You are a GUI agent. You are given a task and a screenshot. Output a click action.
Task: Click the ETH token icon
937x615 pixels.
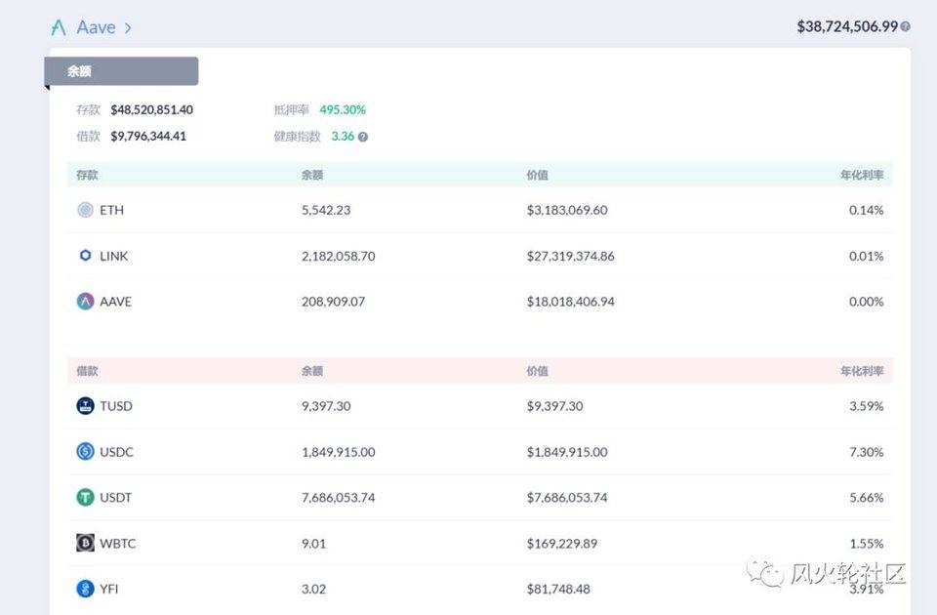[85, 210]
